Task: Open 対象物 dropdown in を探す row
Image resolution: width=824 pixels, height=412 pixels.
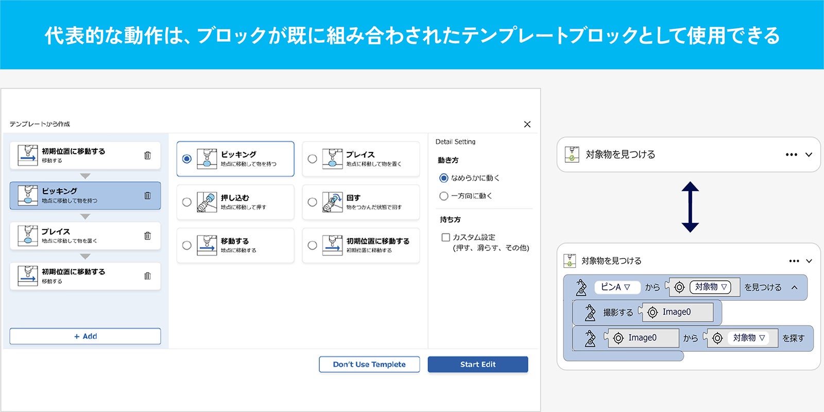Action: coord(749,338)
